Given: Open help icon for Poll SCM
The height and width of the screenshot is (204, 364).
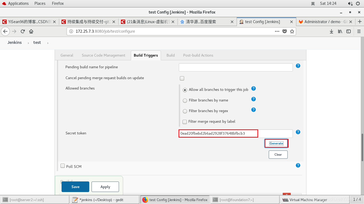Looking at the screenshot, I should pyautogui.click(x=298, y=165).
